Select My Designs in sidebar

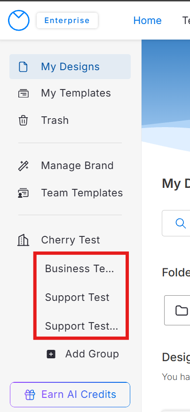[x=70, y=67]
